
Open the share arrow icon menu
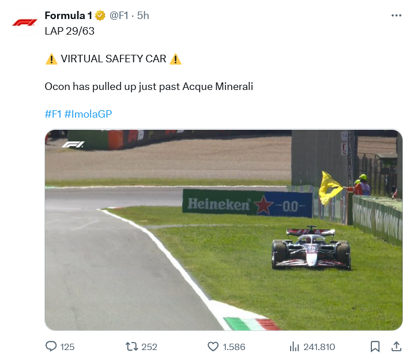pyautogui.click(x=396, y=347)
